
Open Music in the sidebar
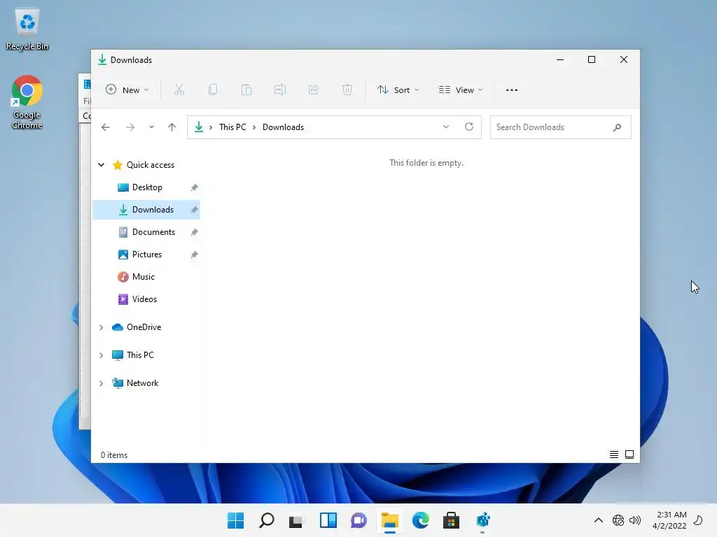click(x=143, y=277)
